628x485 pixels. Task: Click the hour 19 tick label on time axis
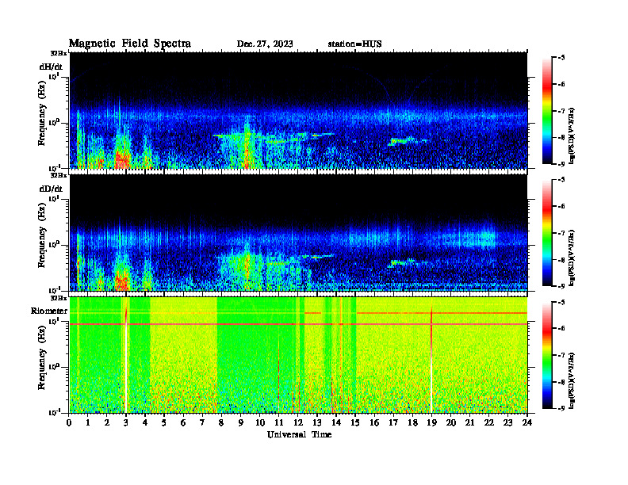[431, 422]
